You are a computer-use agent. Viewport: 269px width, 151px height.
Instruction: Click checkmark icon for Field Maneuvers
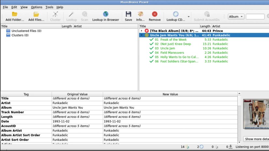[151, 53]
